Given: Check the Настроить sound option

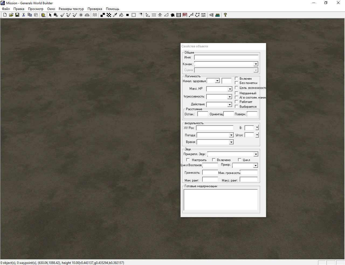Looking at the screenshot, I should tap(188, 160).
